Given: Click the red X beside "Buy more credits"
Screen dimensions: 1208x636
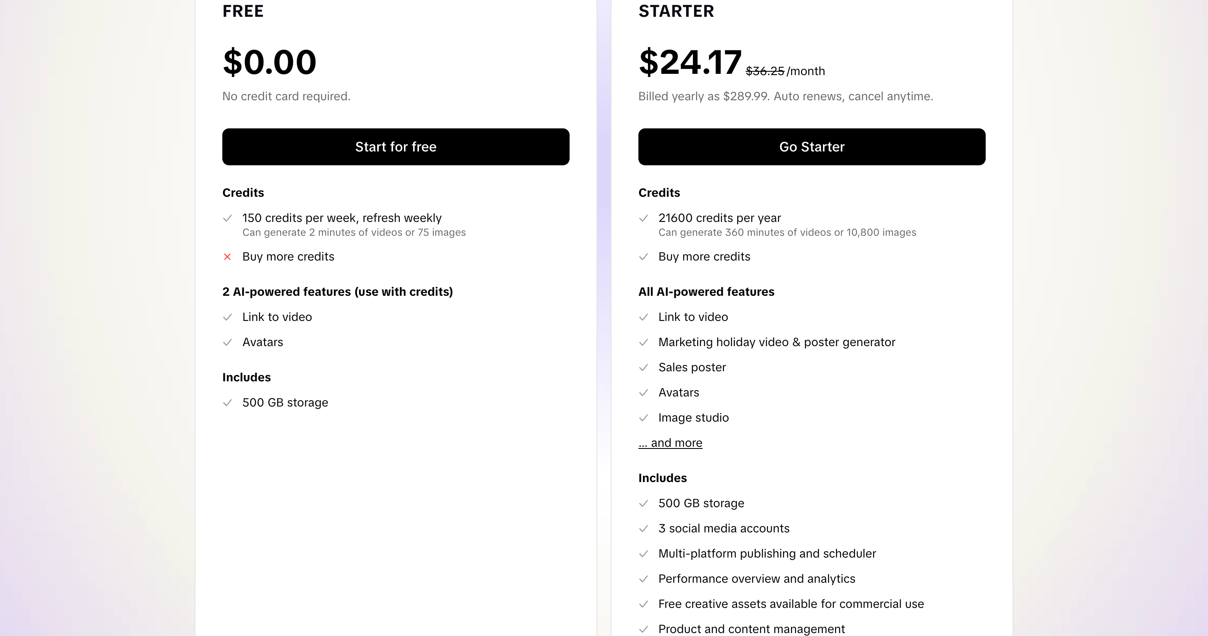Looking at the screenshot, I should [x=227, y=257].
